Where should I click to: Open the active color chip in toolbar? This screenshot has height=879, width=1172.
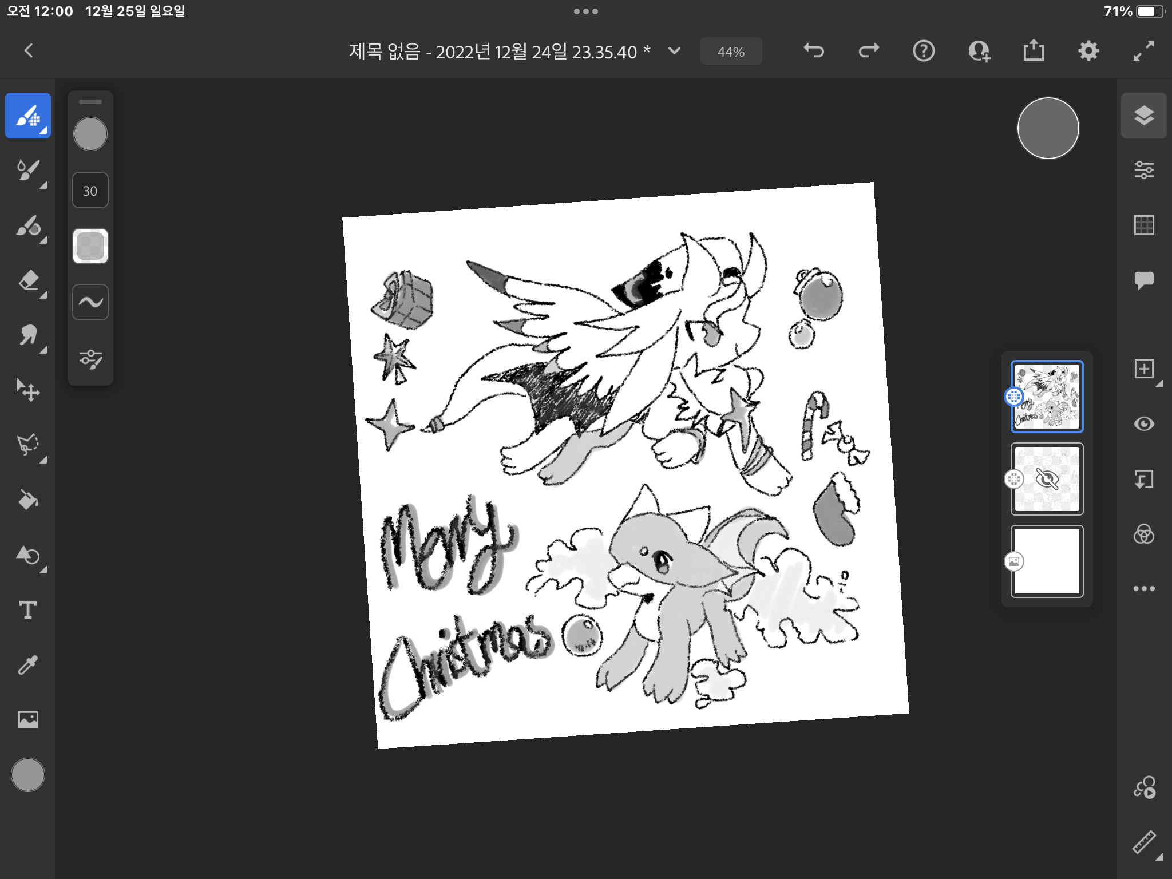point(28,775)
